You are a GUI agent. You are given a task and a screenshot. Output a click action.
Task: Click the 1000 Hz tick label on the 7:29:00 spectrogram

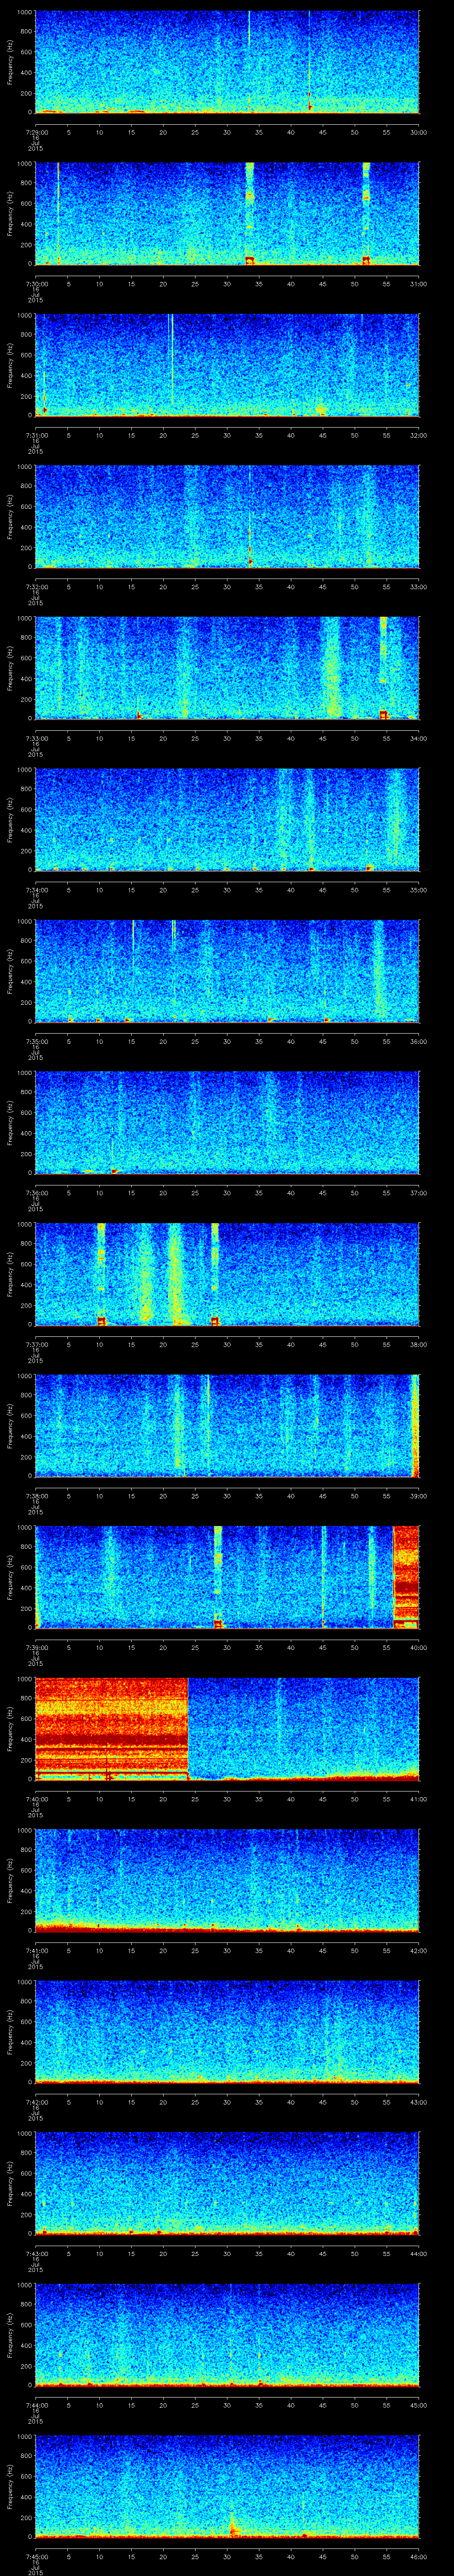click(24, 13)
